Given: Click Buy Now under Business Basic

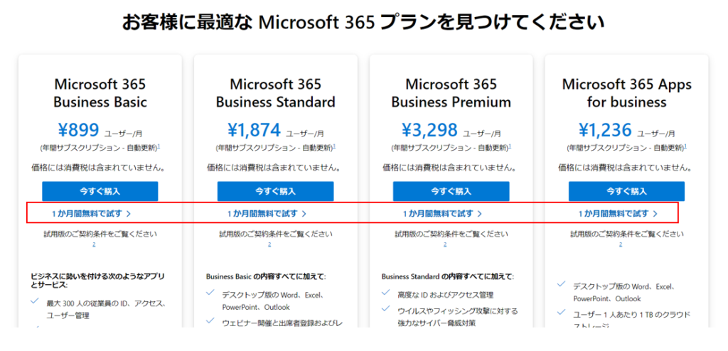Looking at the screenshot, I should [100, 191].
